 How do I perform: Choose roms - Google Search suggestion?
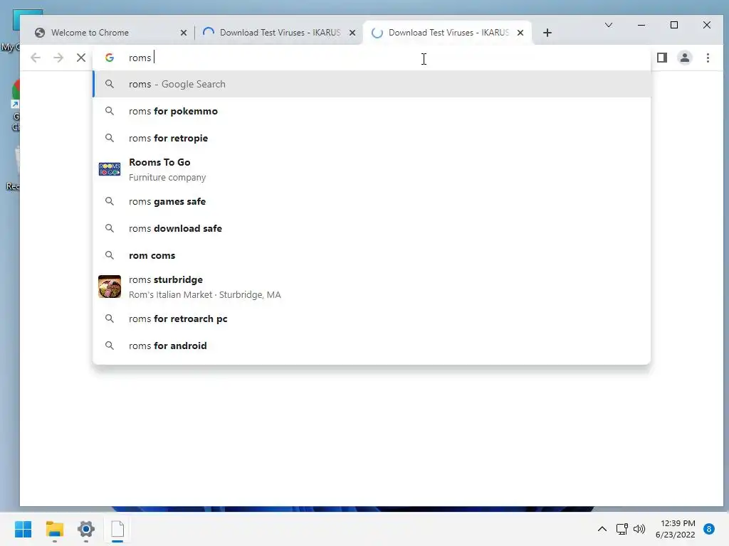point(372,84)
